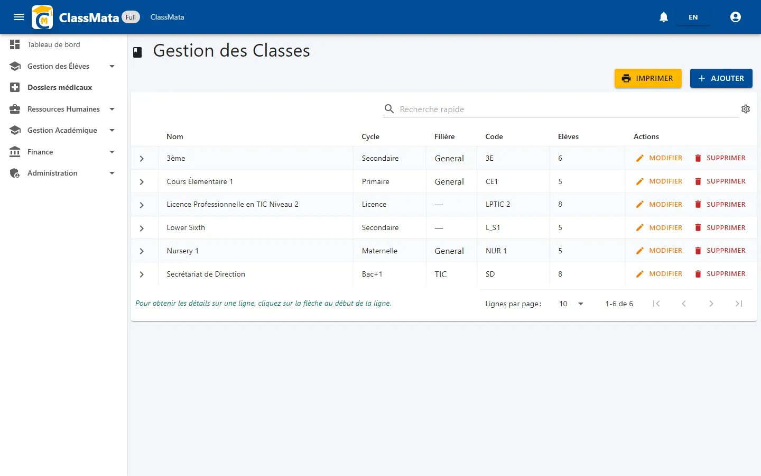Go to the previous page arrow
This screenshot has width=761, height=476.
pos(684,304)
